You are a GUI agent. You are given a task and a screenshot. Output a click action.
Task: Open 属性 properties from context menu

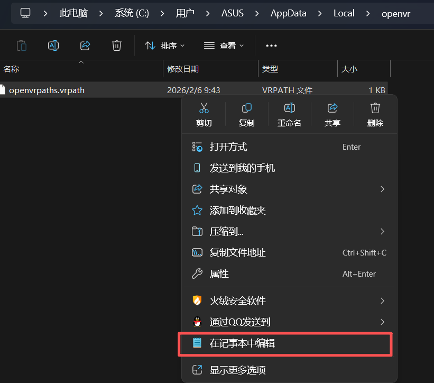[289, 274]
